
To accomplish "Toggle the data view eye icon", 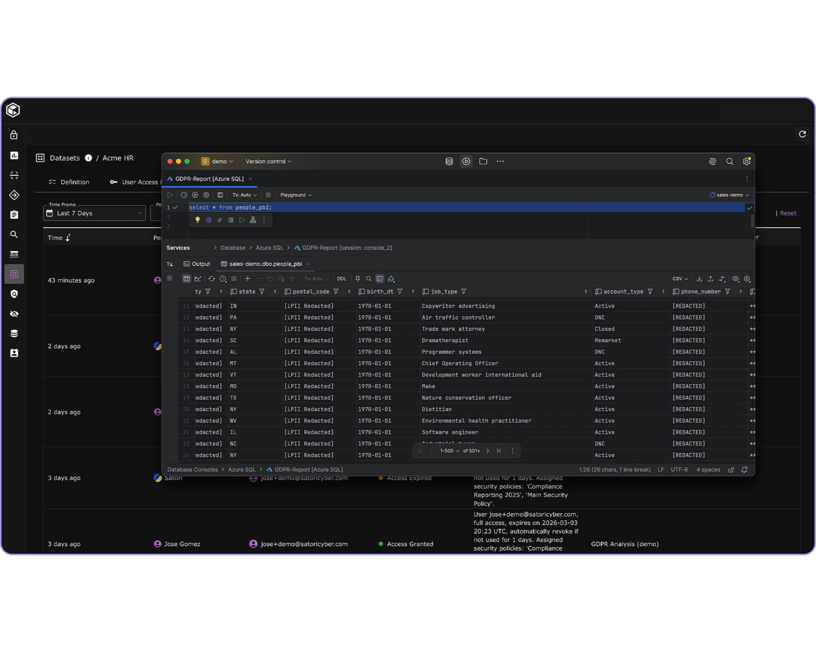I will pyautogui.click(x=735, y=279).
